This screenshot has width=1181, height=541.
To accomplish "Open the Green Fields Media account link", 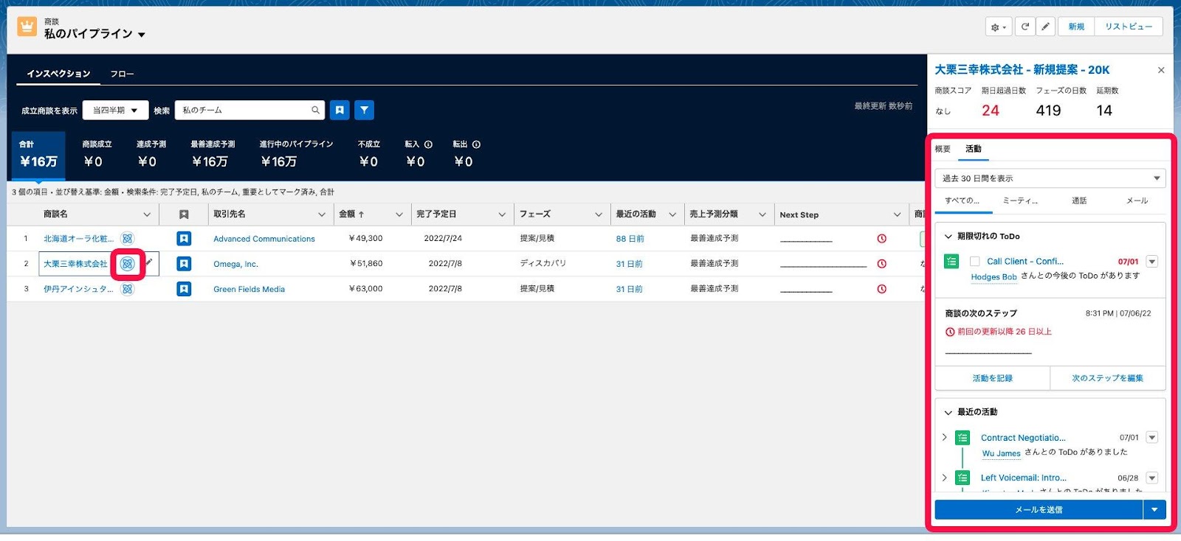I will pyautogui.click(x=249, y=289).
